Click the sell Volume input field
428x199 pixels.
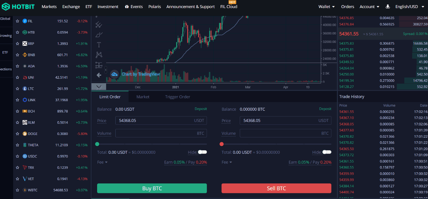(285, 133)
